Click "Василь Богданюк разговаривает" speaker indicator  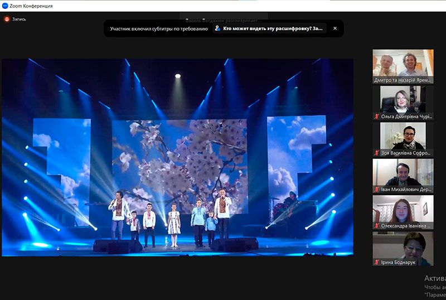point(224,21)
